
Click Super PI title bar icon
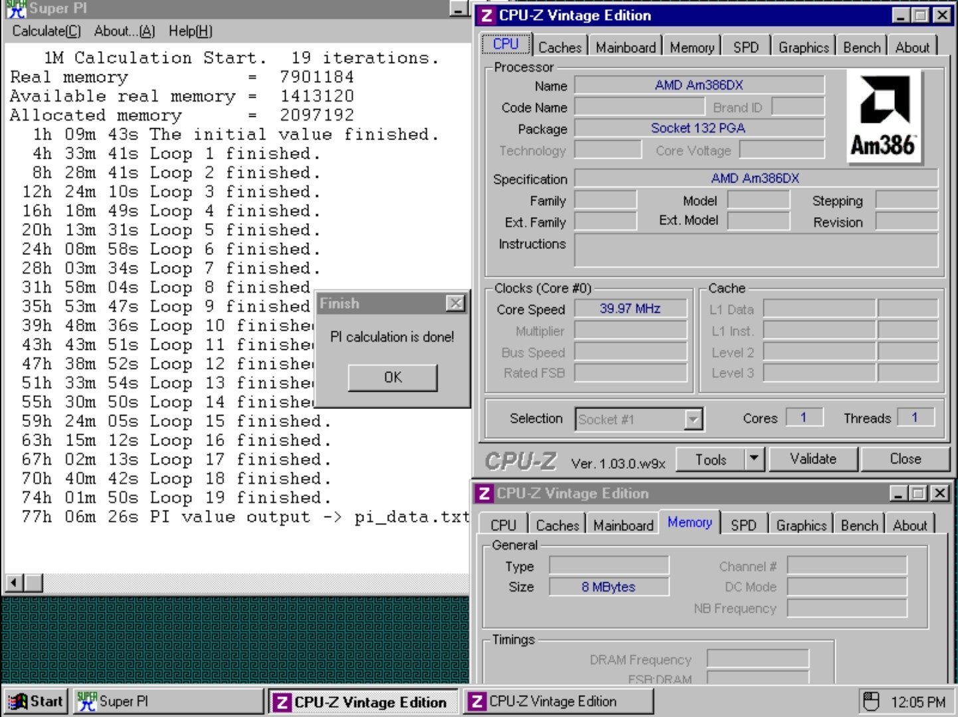[15, 9]
